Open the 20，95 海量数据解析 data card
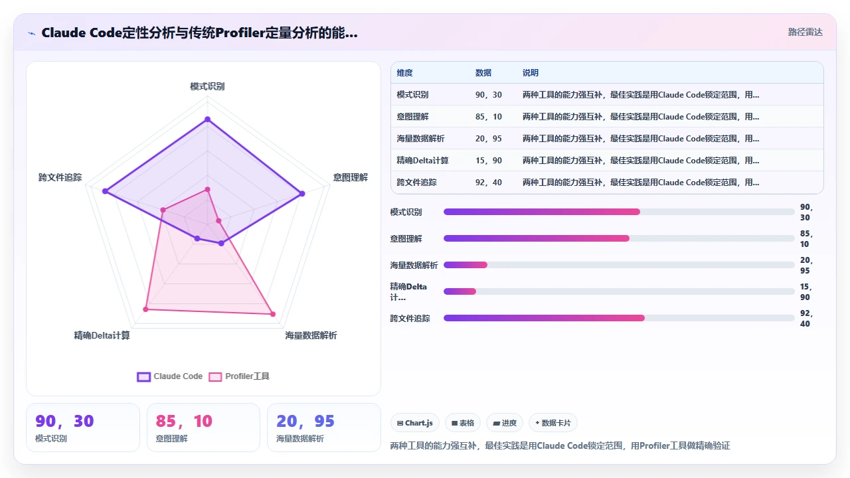The image size is (850, 478). coord(324,428)
